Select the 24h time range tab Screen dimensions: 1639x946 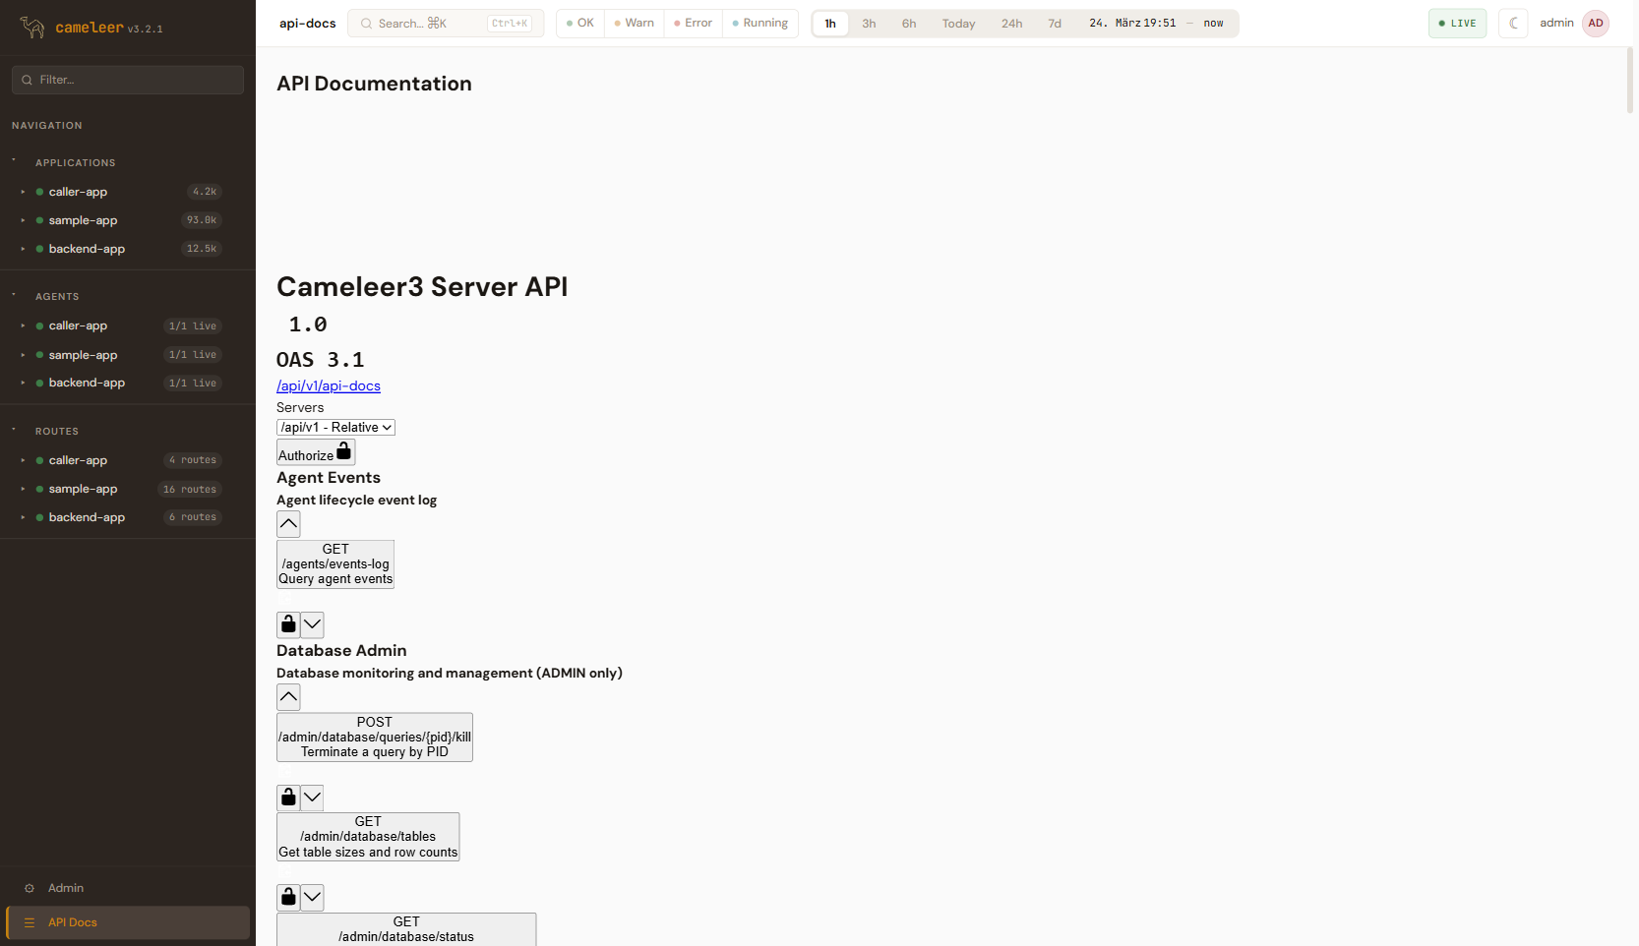[1011, 24]
